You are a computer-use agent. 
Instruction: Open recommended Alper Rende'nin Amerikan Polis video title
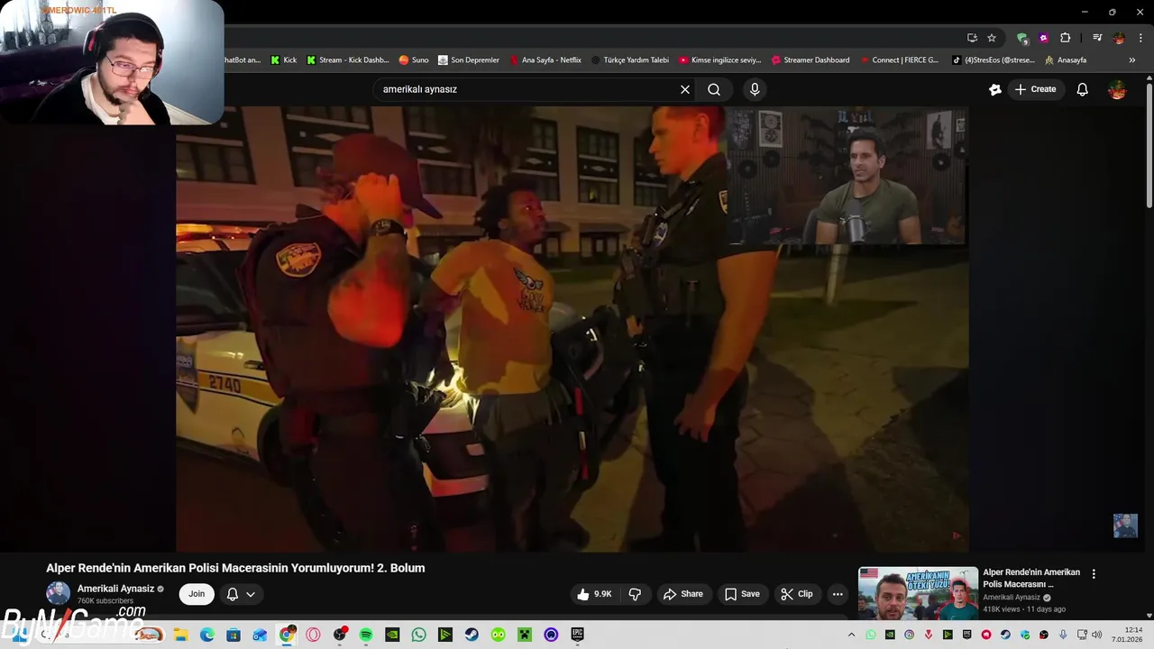tap(1031, 578)
